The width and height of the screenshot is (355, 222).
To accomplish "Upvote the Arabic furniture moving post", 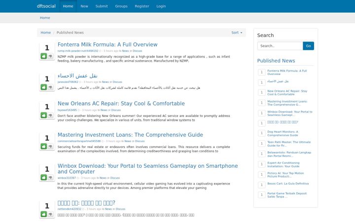I will coord(44,87).
